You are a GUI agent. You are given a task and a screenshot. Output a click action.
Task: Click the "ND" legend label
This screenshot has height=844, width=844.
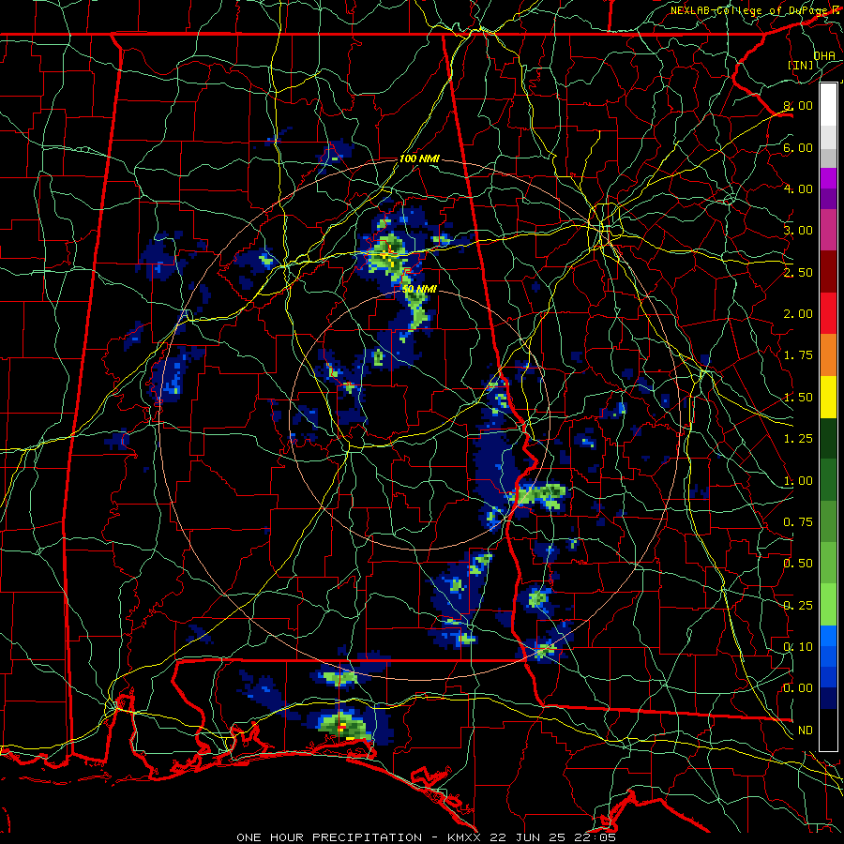(806, 731)
